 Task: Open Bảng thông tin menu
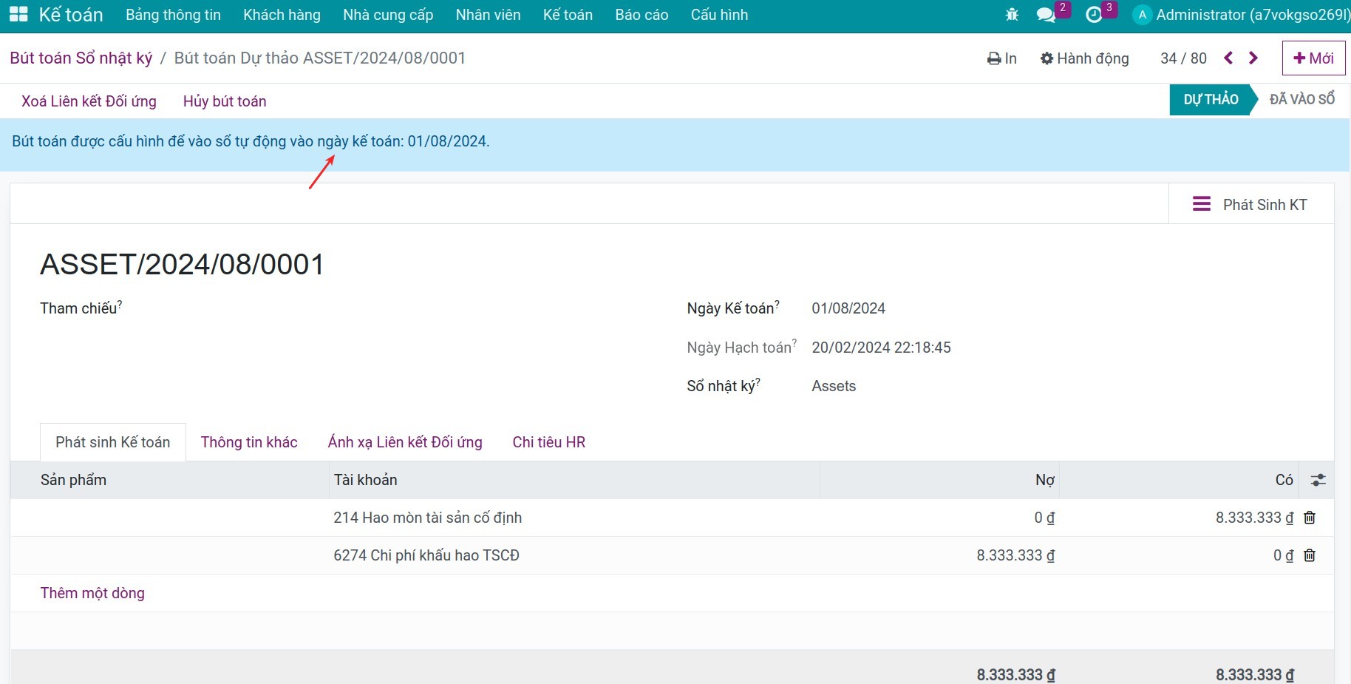coord(173,15)
